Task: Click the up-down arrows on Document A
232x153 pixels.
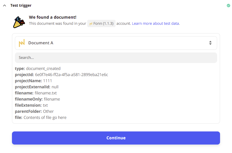Action: point(210,43)
